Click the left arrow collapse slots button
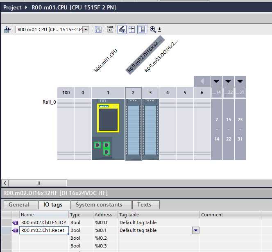The image size is (272, 252). click(x=202, y=81)
